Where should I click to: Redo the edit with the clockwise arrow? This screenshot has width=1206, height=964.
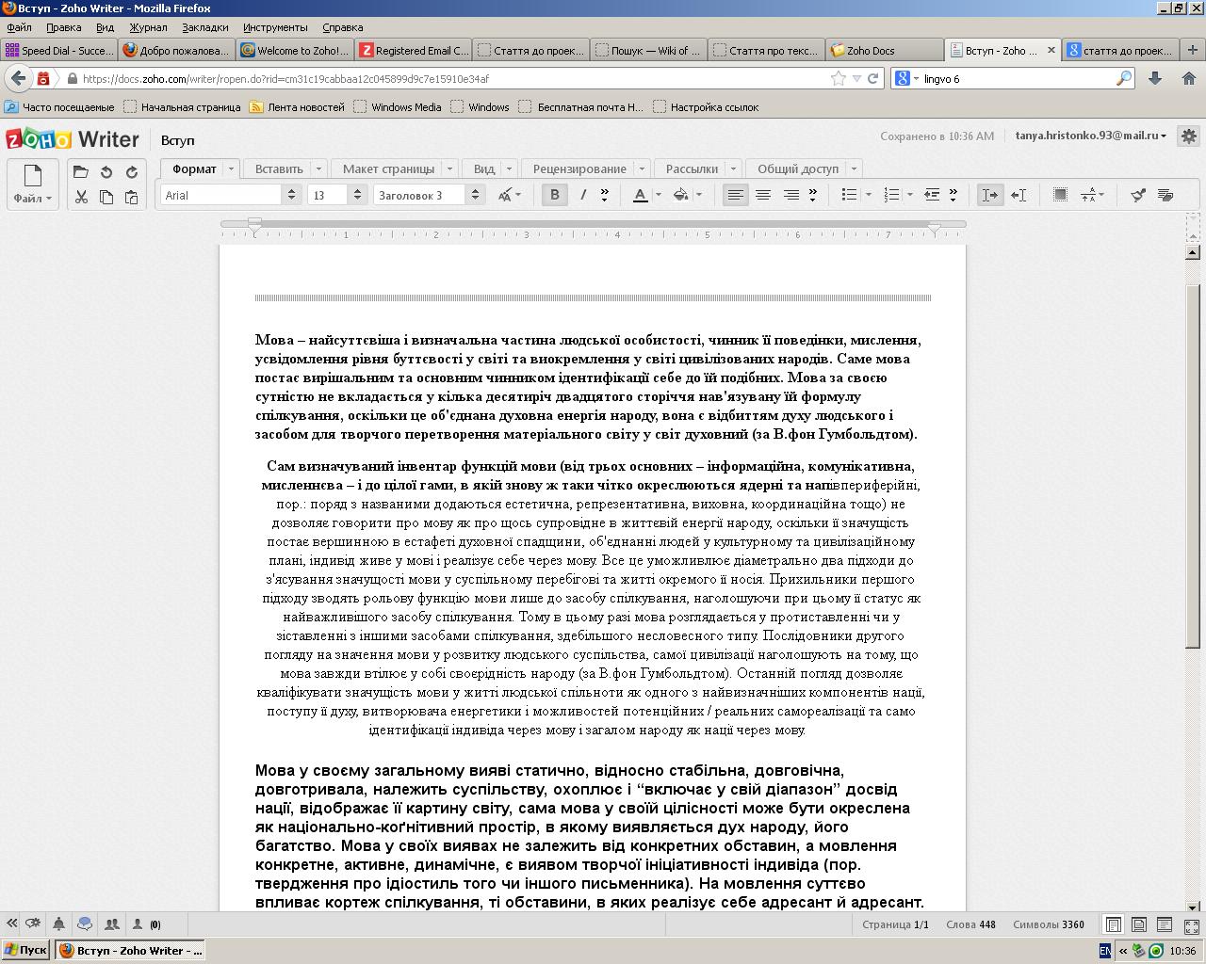132,172
